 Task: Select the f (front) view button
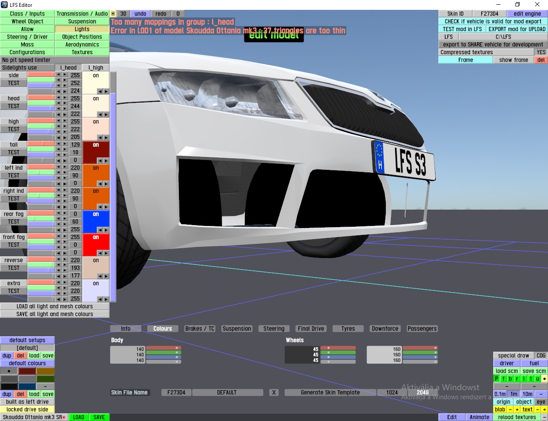click(x=503, y=379)
